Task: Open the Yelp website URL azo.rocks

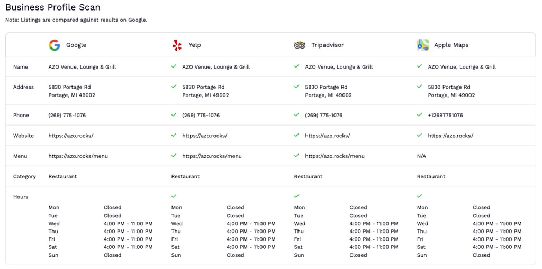Action: click(205, 136)
